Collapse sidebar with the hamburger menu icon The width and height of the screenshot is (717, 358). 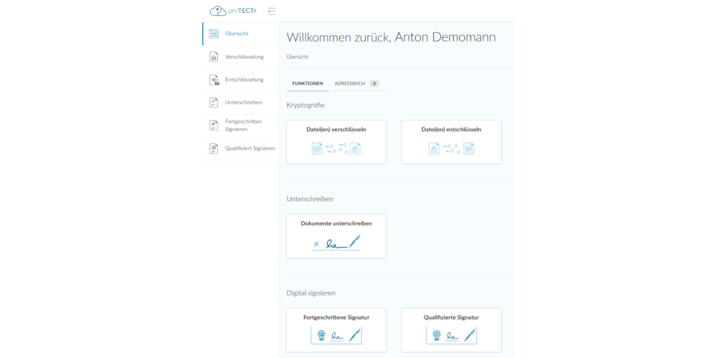(272, 11)
